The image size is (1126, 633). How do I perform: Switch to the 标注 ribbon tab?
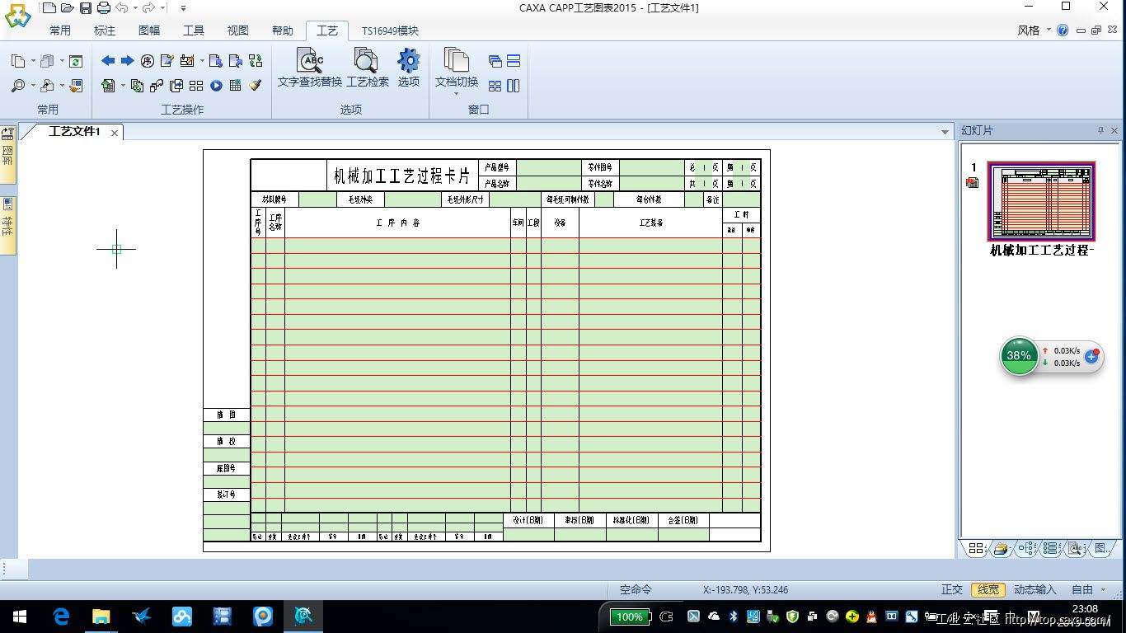(x=105, y=30)
